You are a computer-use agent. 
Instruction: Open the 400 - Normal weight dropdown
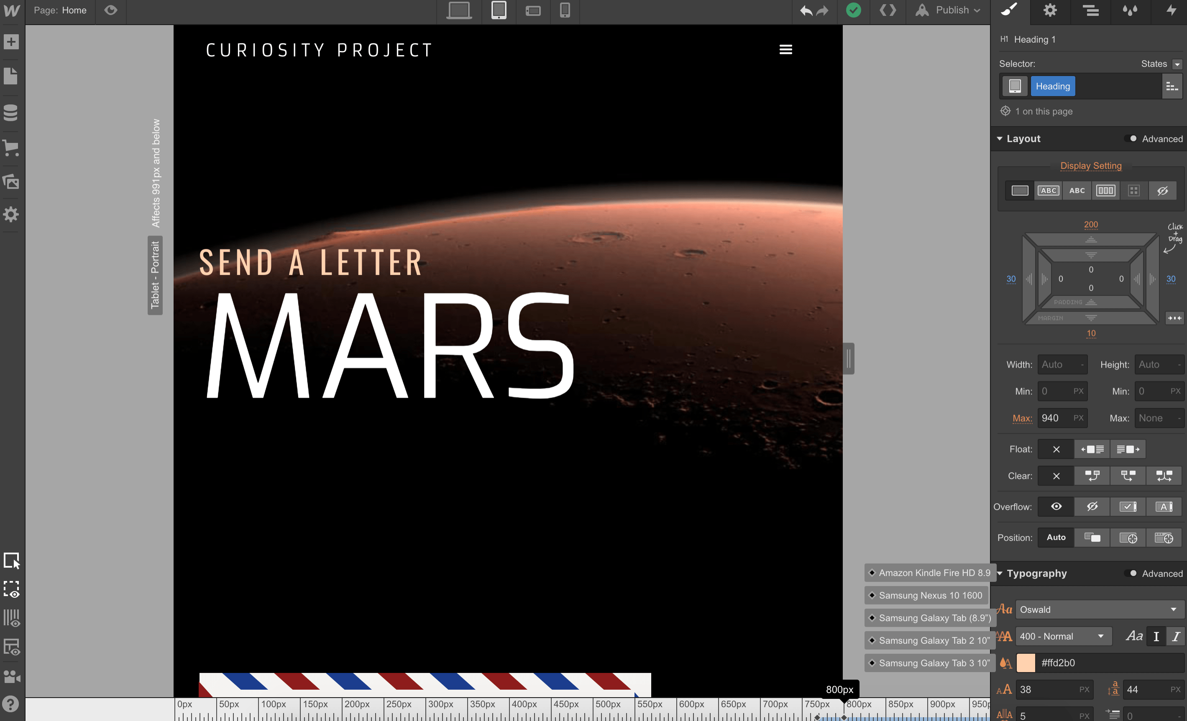pos(1062,636)
